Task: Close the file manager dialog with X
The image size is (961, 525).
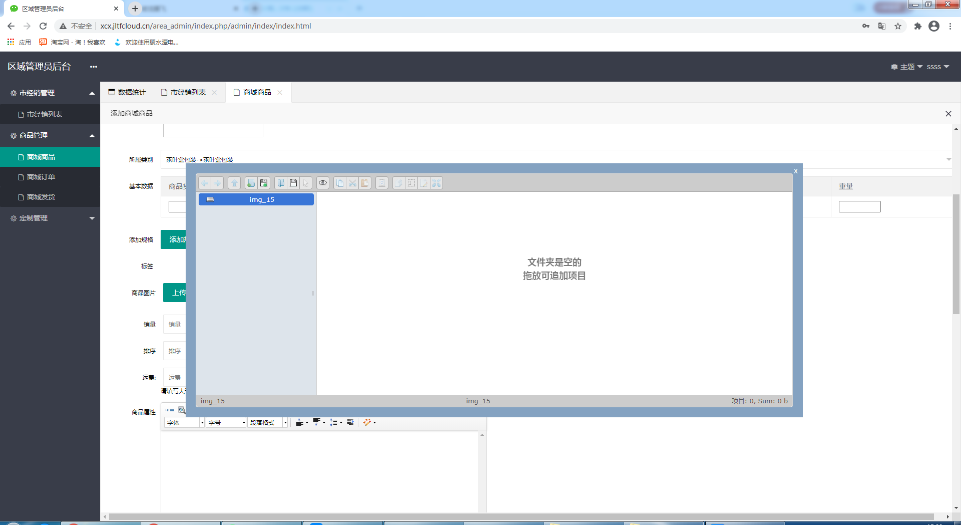Action: [x=795, y=171]
